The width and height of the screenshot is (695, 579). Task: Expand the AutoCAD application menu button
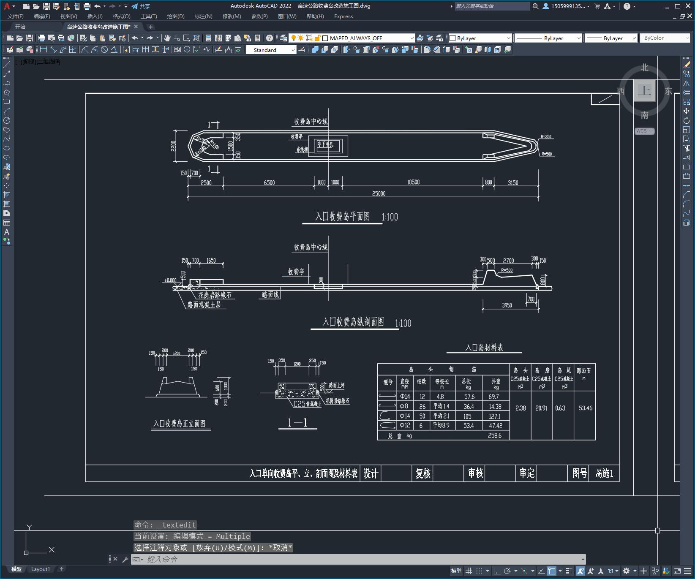[8, 6]
